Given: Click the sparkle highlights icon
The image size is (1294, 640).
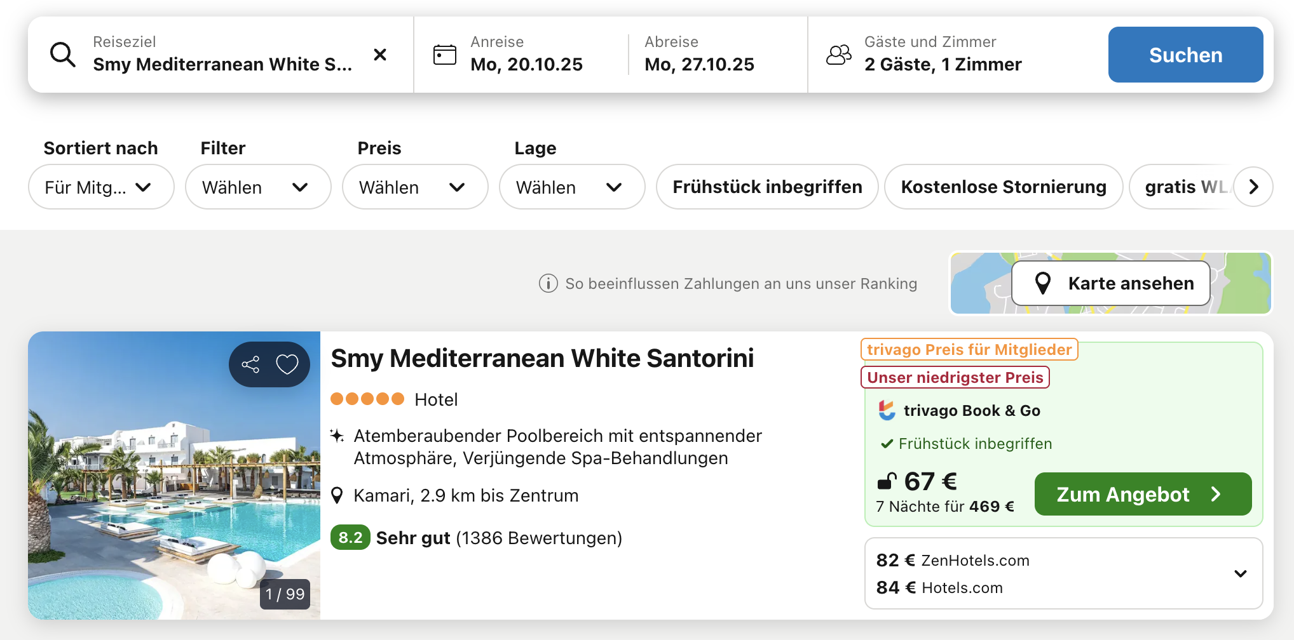Looking at the screenshot, I should tap(337, 436).
